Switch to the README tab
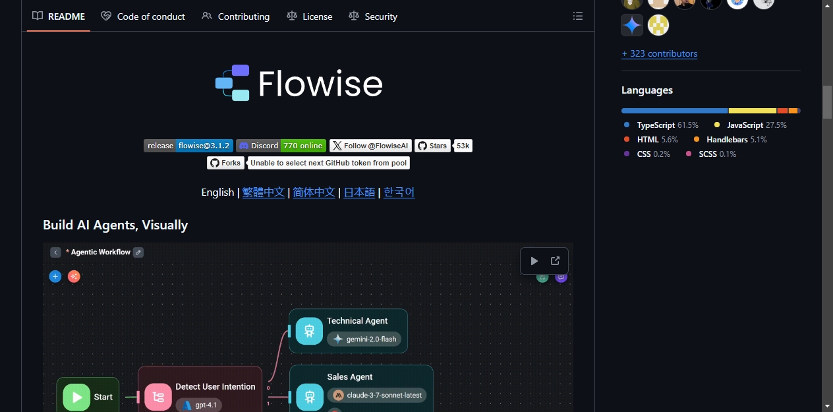Image resolution: width=833 pixels, height=412 pixels. 59,16
